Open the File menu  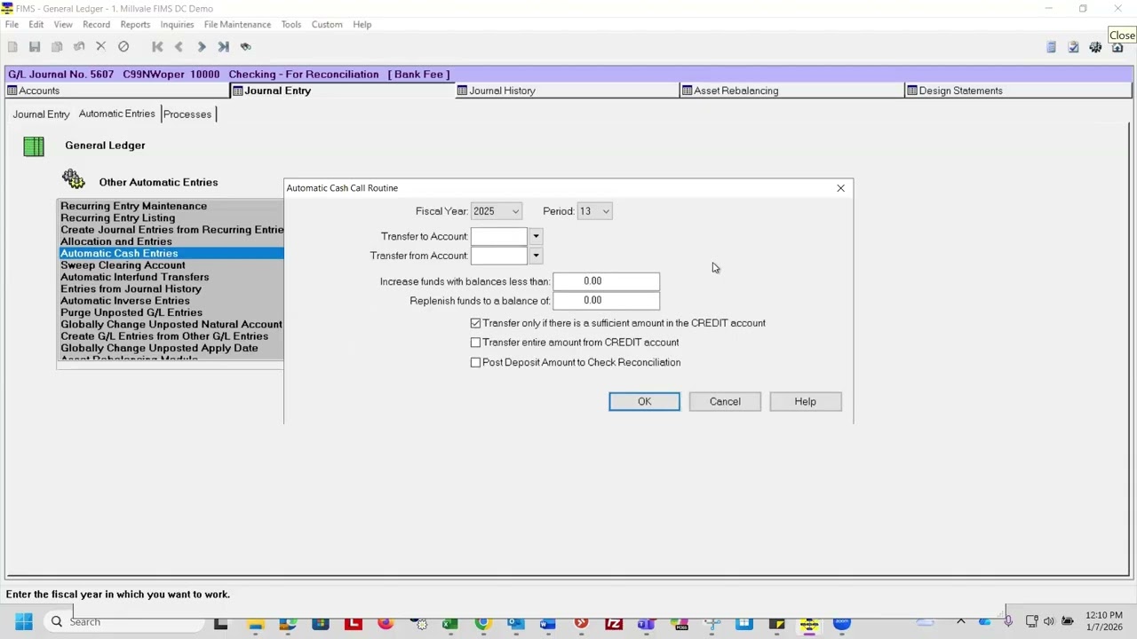pyautogui.click(x=12, y=25)
